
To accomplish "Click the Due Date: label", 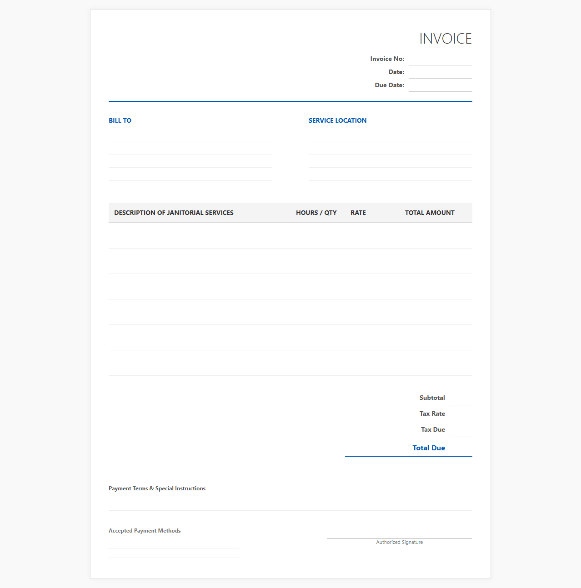I will pos(390,85).
